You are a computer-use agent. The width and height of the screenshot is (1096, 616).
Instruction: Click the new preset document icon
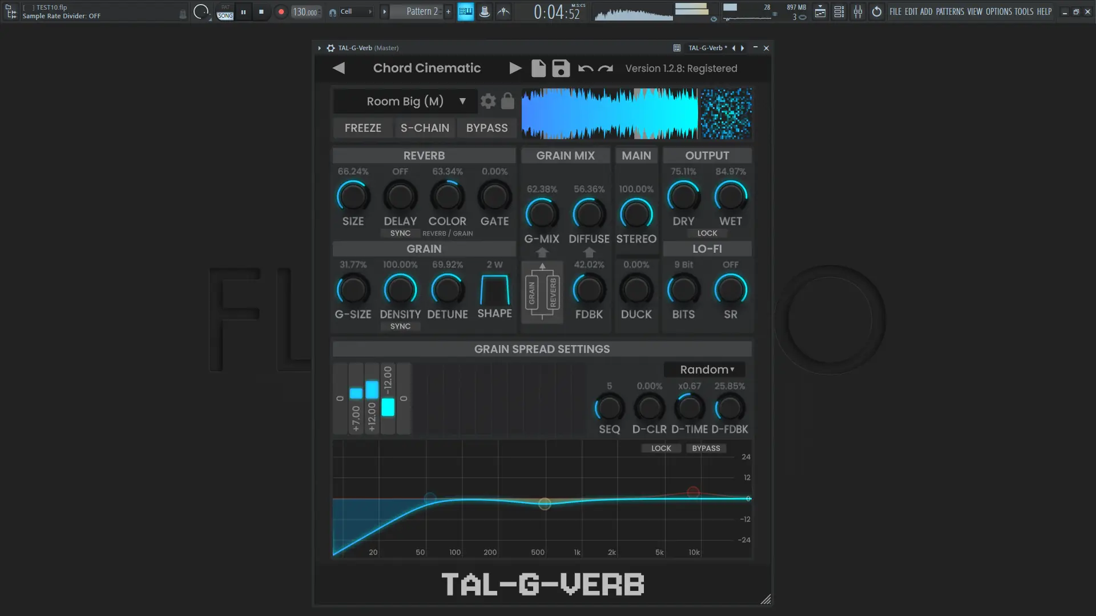tap(538, 68)
